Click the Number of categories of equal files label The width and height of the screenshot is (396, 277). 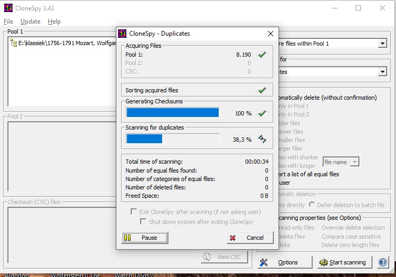click(x=170, y=179)
